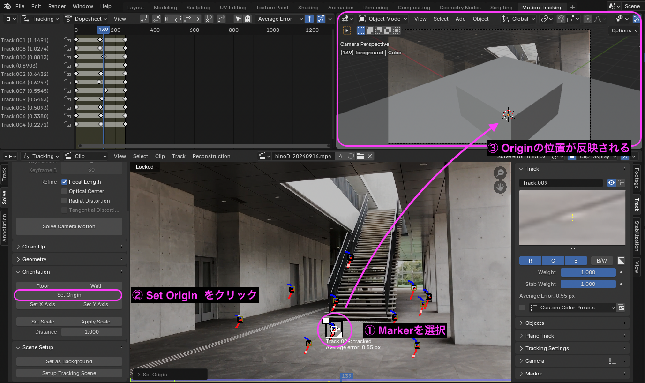Adjust the Weight slider value
The width and height of the screenshot is (645, 383).
[588, 272]
